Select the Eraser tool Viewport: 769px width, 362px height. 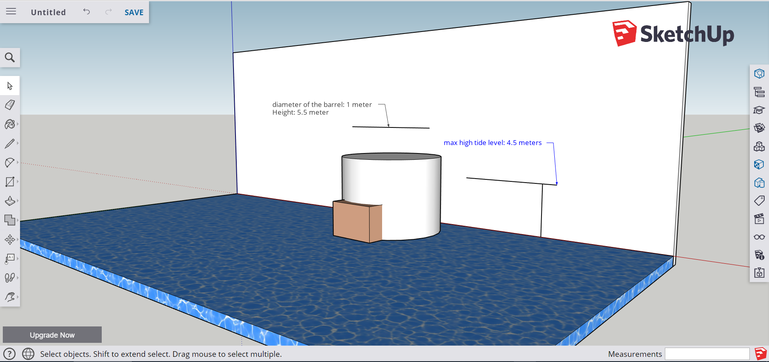[x=10, y=105]
